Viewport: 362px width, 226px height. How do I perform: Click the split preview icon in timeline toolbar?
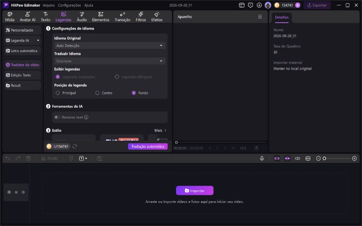pyautogui.click(x=298, y=159)
